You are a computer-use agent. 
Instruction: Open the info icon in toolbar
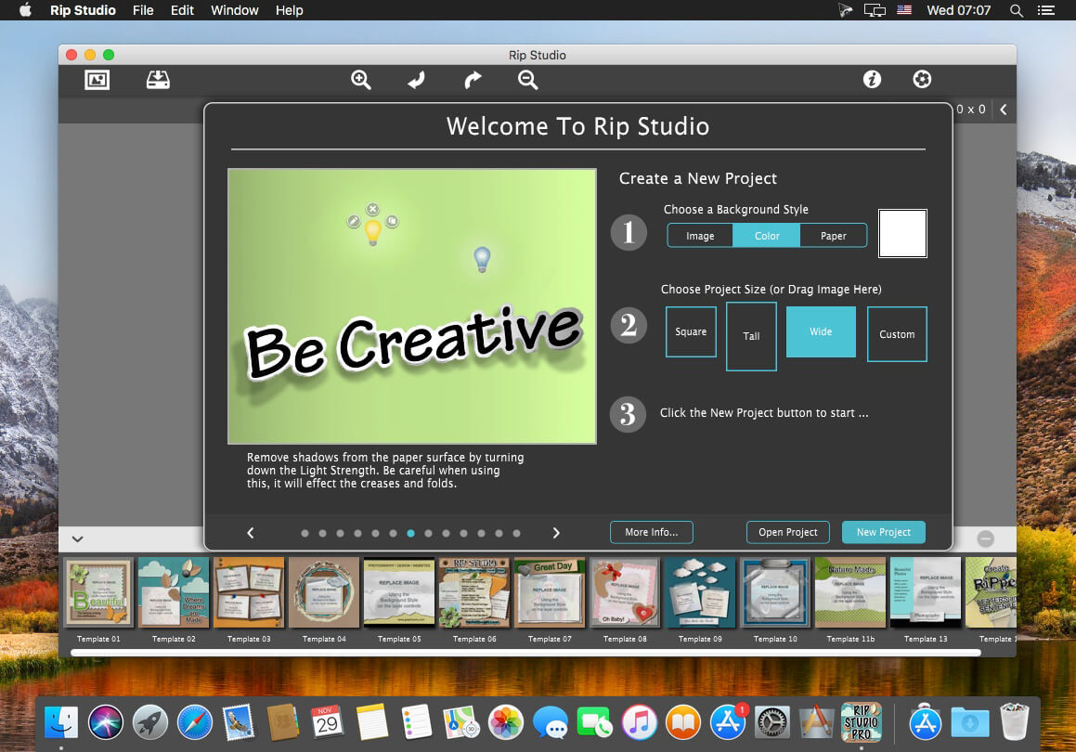[872, 80]
